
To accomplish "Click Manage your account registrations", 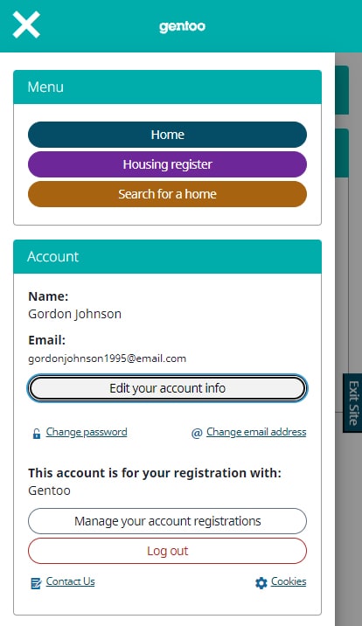I will [x=167, y=521].
